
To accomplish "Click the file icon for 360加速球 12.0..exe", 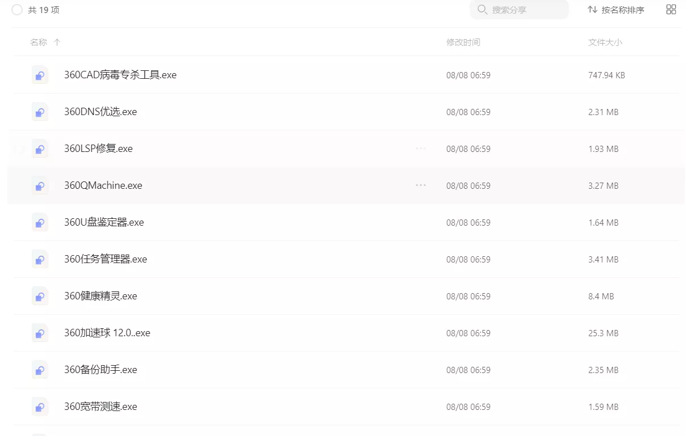I will [x=40, y=333].
